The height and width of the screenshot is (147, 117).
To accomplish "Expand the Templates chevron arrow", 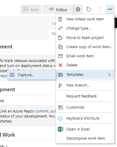I will [x=109, y=75].
